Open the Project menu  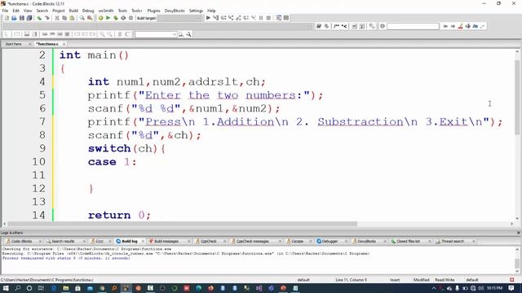point(58,11)
